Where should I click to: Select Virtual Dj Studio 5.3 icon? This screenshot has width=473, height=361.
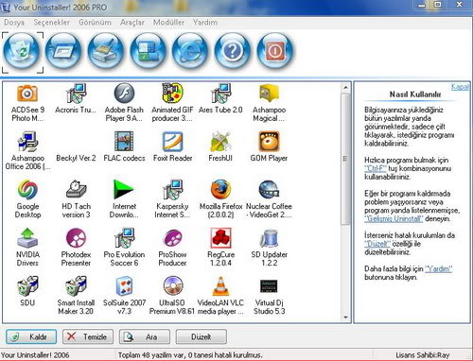click(x=269, y=286)
